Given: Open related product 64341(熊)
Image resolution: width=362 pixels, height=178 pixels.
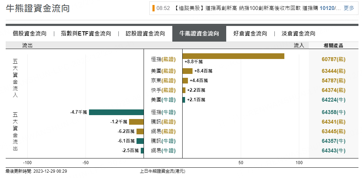Looking at the screenshot, I should click(x=333, y=122).
